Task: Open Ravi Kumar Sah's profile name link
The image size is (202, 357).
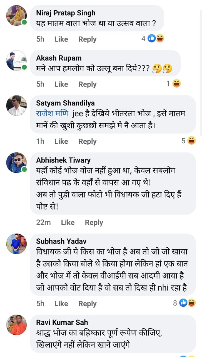Action: (62, 322)
